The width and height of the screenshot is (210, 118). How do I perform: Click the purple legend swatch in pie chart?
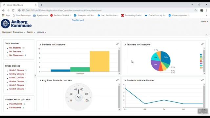tap(201, 63)
